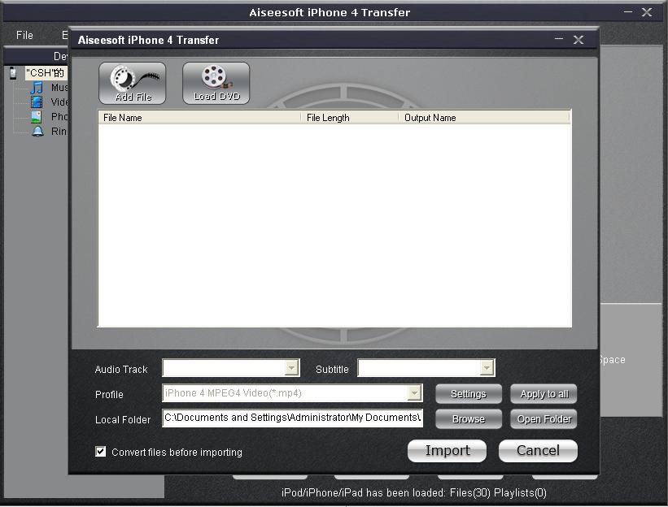Click the Local Folder path field
This screenshot has width=668, height=507.
pos(292,418)
